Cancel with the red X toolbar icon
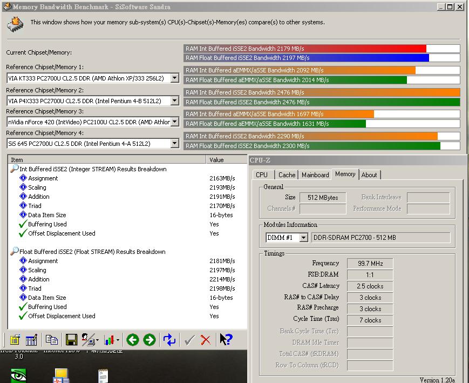The image size is (469, 383). [206, 340]
